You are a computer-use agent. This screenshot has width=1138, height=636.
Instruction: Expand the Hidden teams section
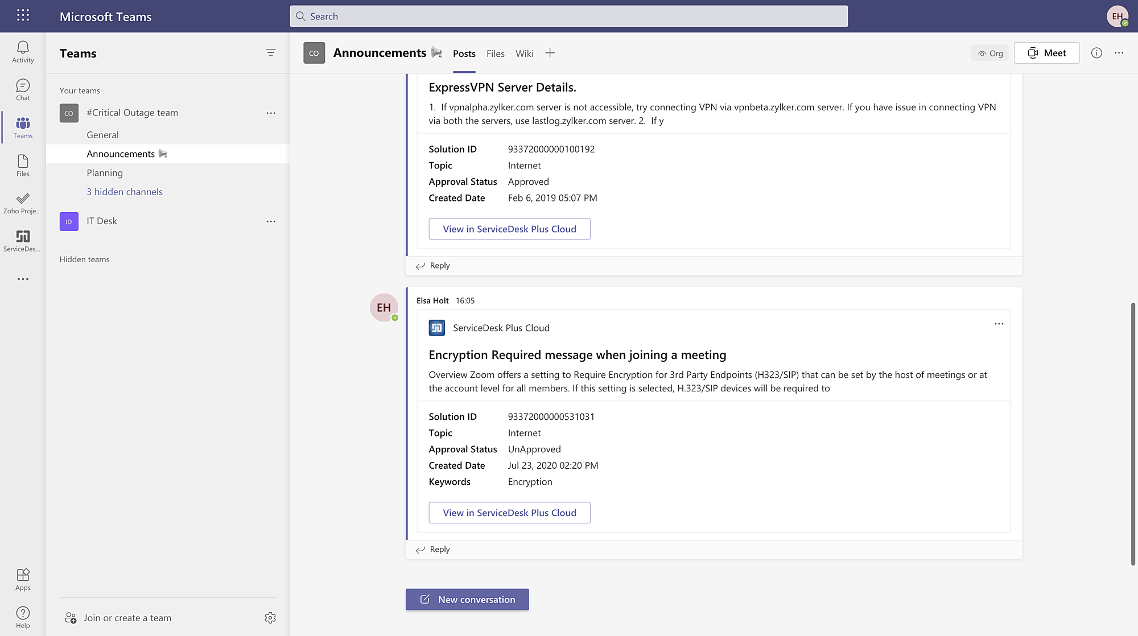[85, 259]
